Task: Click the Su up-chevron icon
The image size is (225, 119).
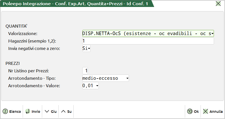Action: [x=63, y=112]
